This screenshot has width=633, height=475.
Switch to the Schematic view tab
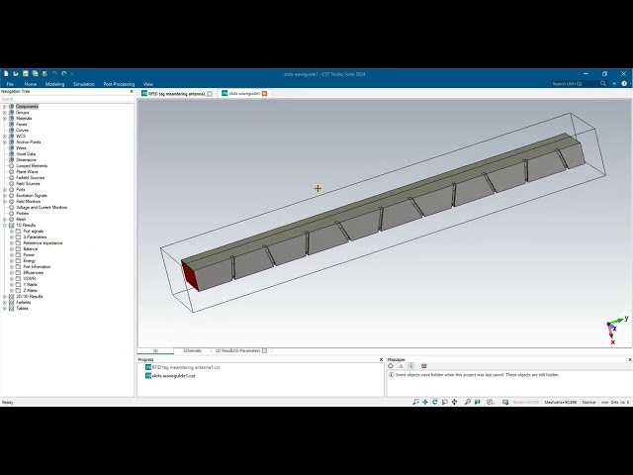[x=192, y=350]
